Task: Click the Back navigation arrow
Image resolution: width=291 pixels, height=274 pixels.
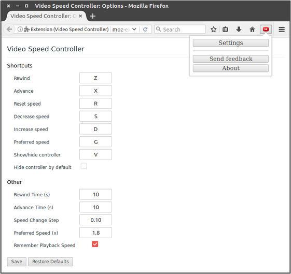Action: [x=9, y=30]
